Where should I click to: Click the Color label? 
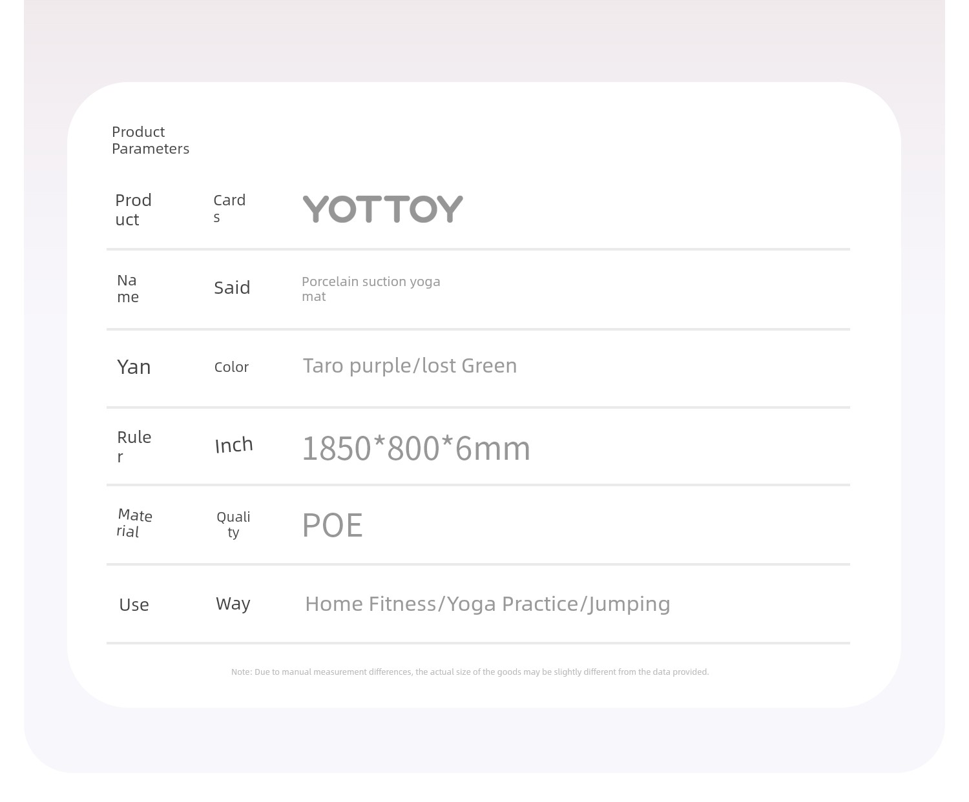(231, 367)
